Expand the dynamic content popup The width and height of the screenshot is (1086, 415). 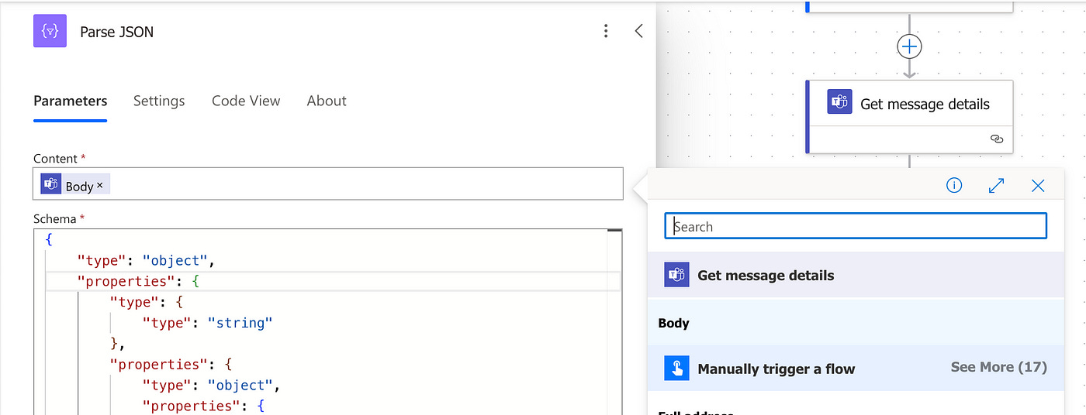[997, 186]
